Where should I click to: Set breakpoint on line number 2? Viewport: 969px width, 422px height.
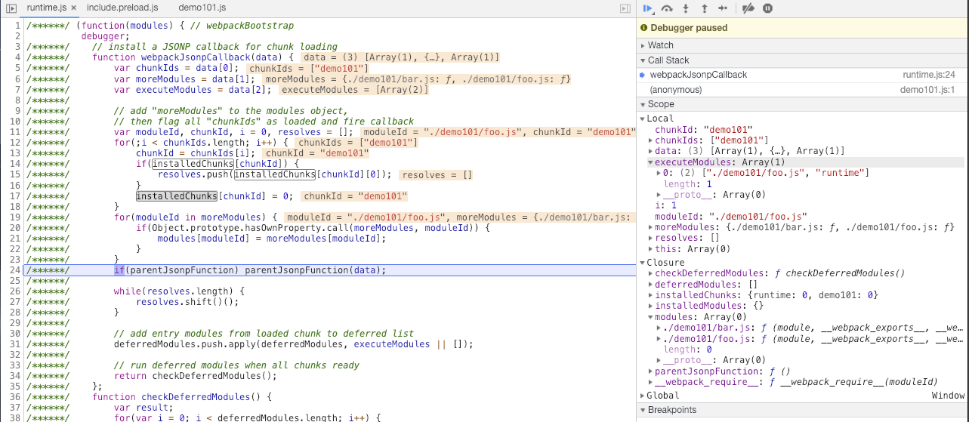click(x=17, y=36)
